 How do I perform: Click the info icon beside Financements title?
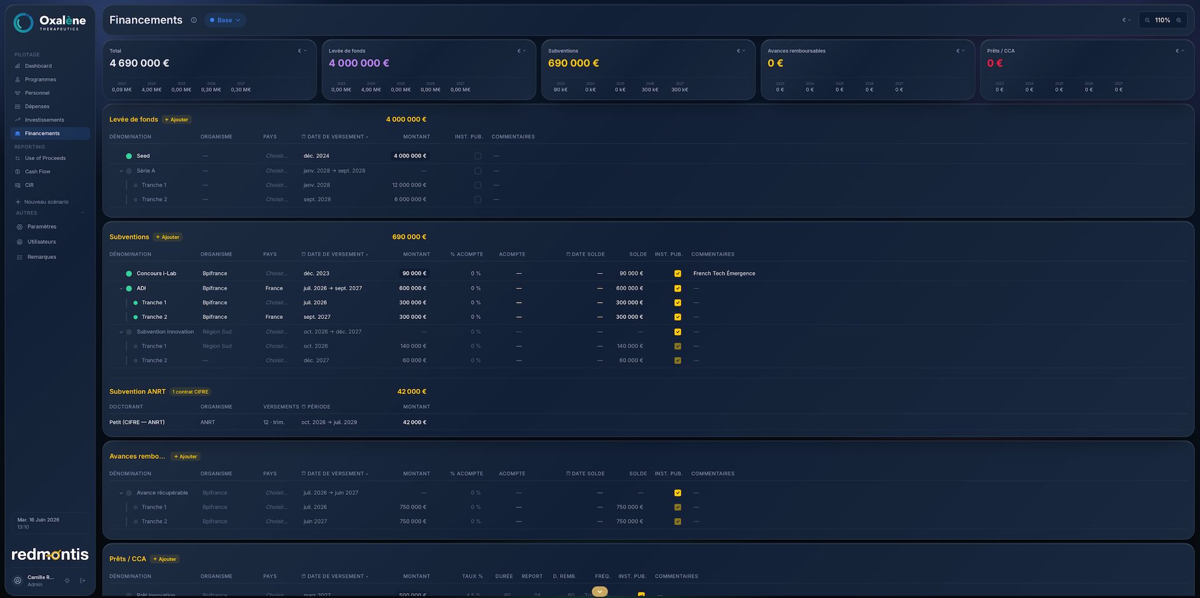tap(194, 20)
